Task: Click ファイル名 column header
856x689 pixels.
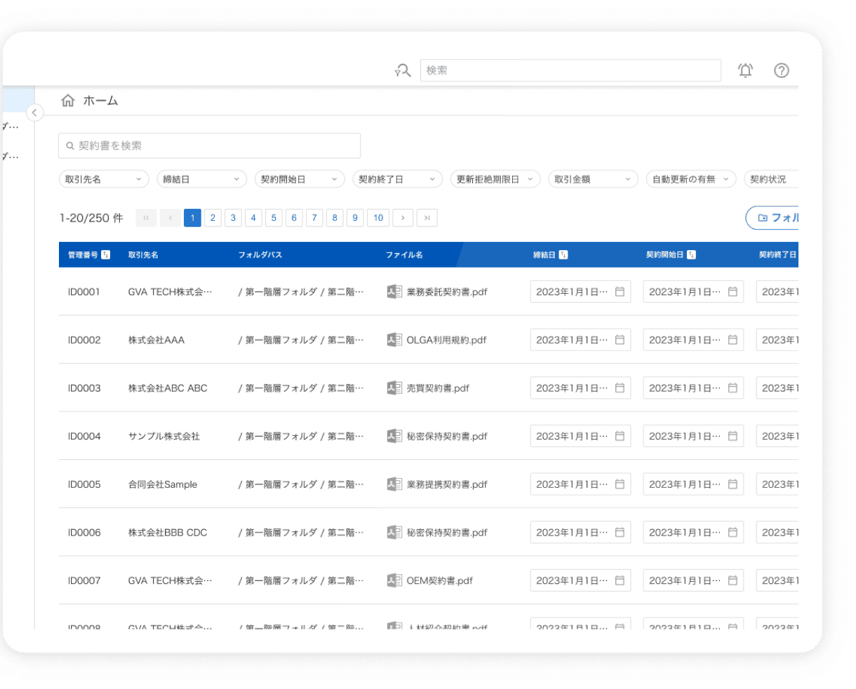Action: coord(404,255)
